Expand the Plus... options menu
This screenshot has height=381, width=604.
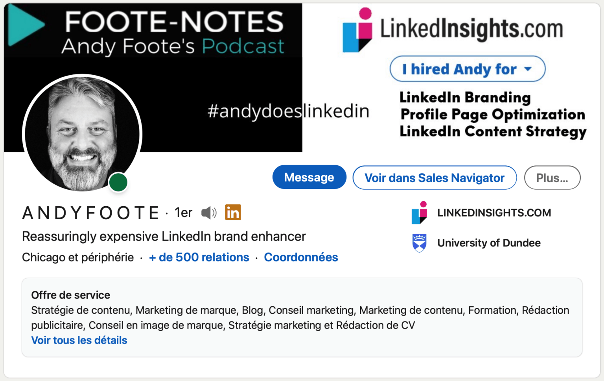552,178
